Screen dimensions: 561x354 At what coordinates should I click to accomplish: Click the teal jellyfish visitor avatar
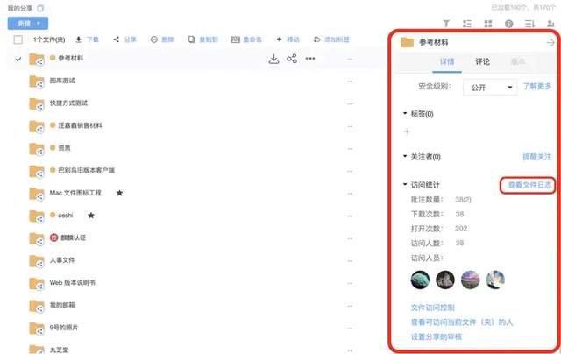coord(421,280)
